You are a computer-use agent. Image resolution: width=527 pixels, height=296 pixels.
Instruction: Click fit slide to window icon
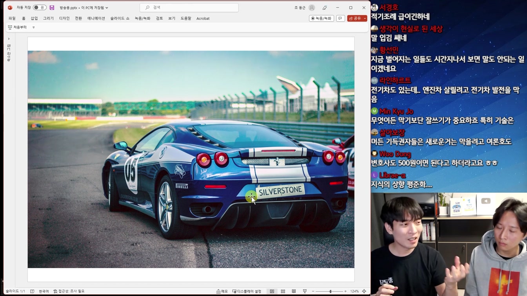click(364, 291)
